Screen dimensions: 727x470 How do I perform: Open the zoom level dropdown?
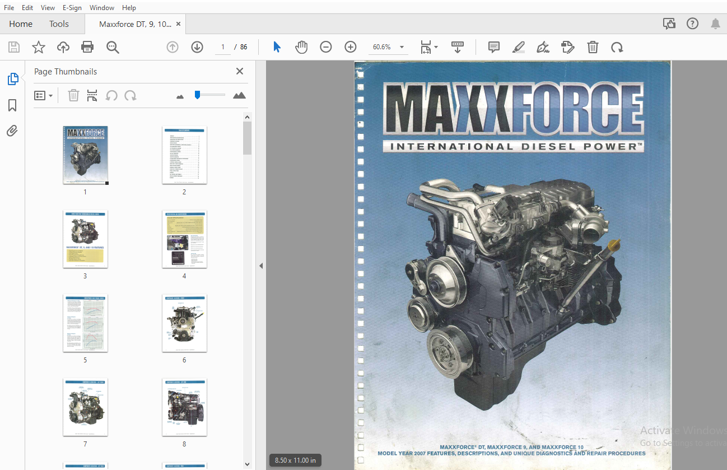(x=402, y=47)
